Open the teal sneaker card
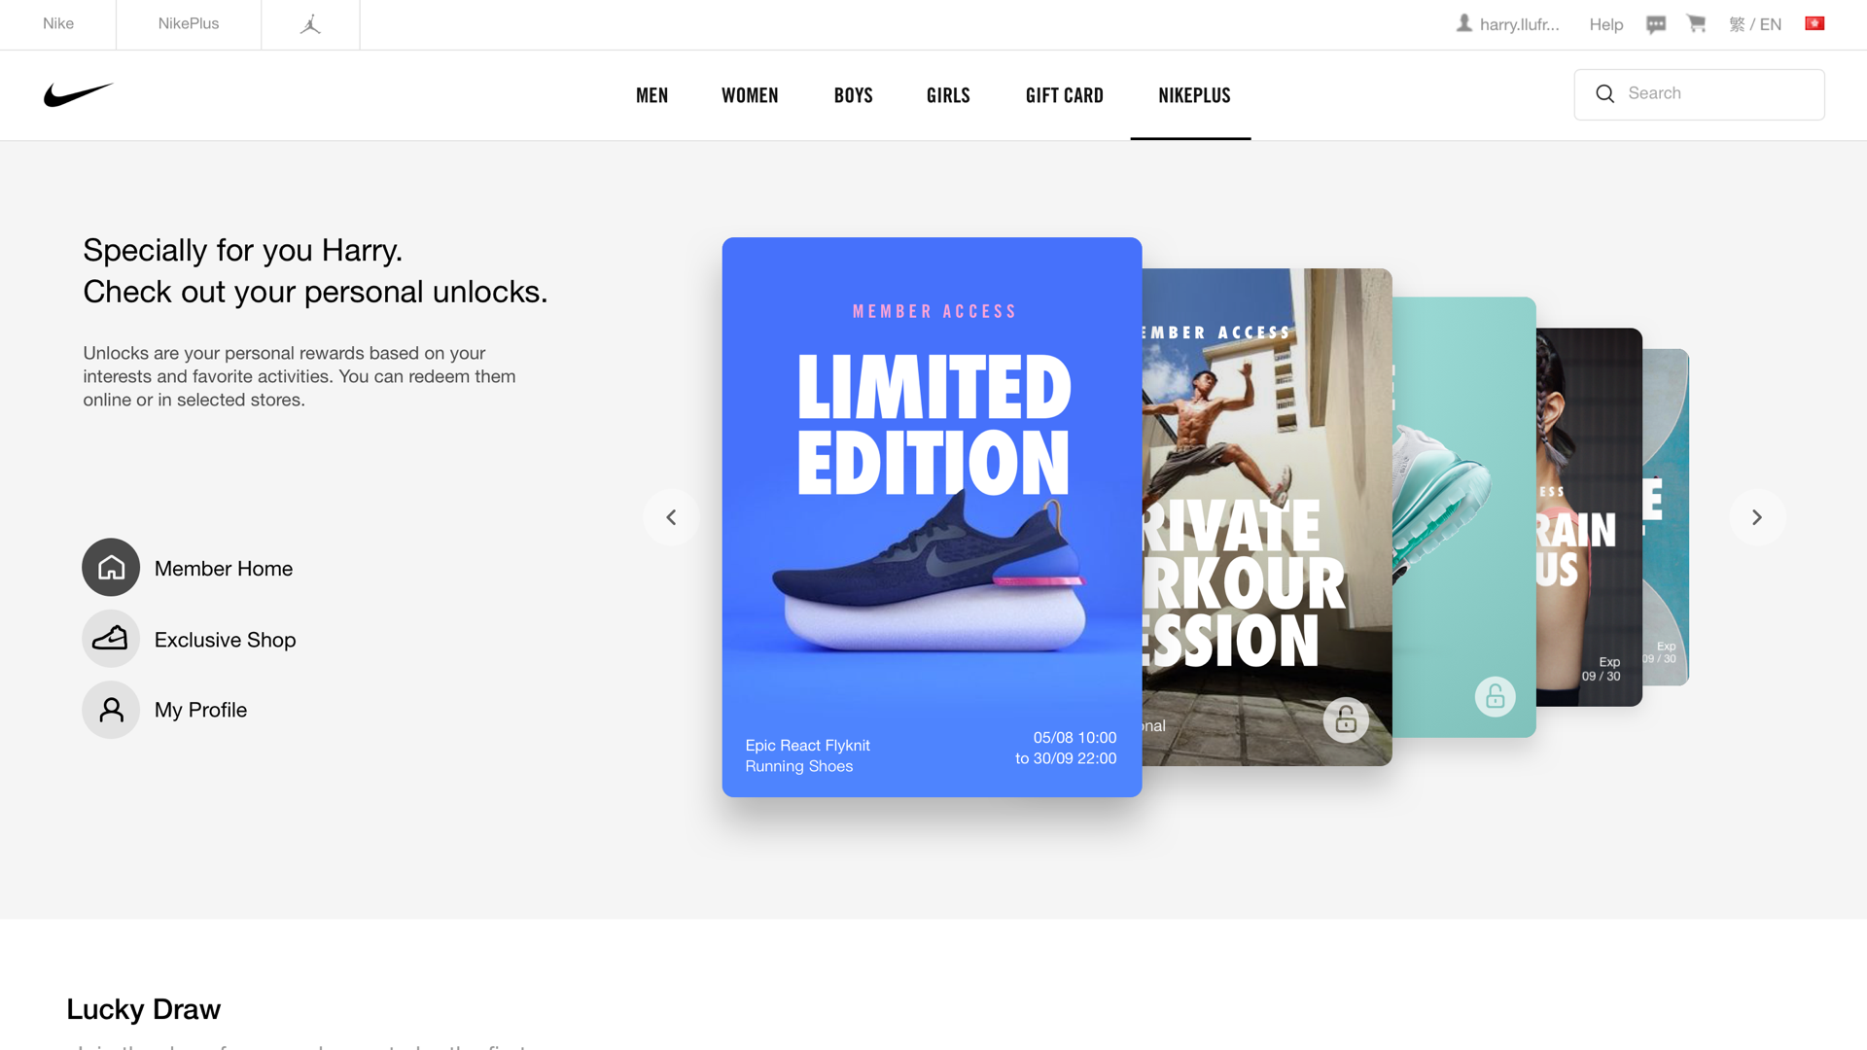Screen dimensions: 1867x1050 point(1464,517)
